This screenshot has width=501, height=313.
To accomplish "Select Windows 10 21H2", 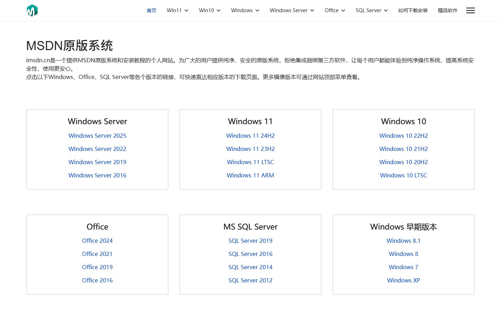I will (x=404, y=149).
